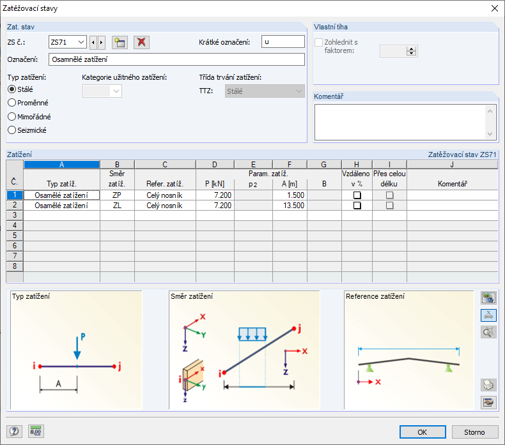Click inside the Komentář text area
The image size is (505, 445).
tap(400, 123)
